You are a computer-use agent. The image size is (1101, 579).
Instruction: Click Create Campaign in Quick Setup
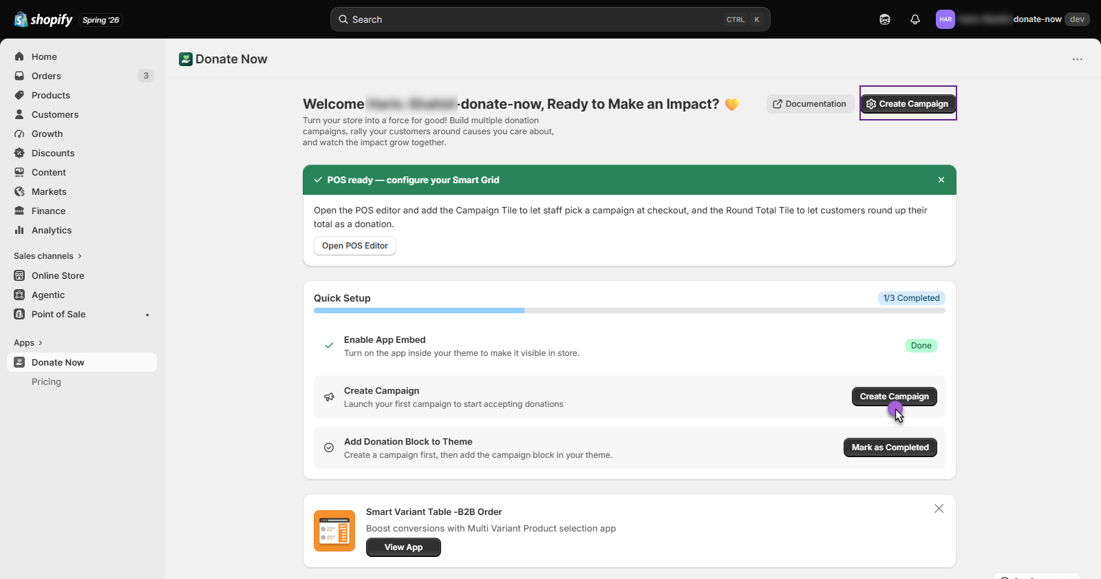[895, 397]
